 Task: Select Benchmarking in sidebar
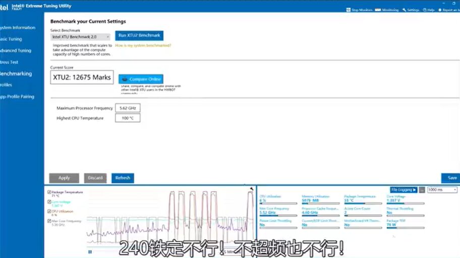click(16, 74)
